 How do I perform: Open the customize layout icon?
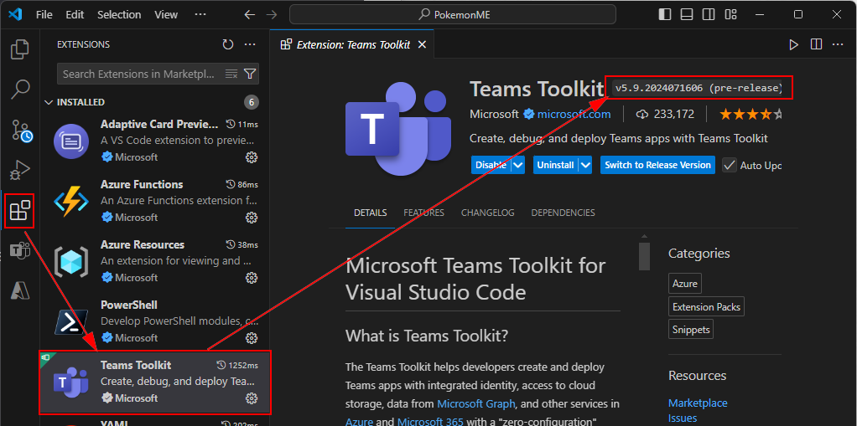pos(730,14)
